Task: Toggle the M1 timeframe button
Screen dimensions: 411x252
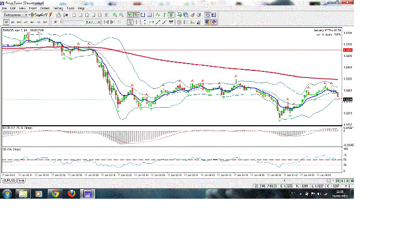Action: coord(6,23)
